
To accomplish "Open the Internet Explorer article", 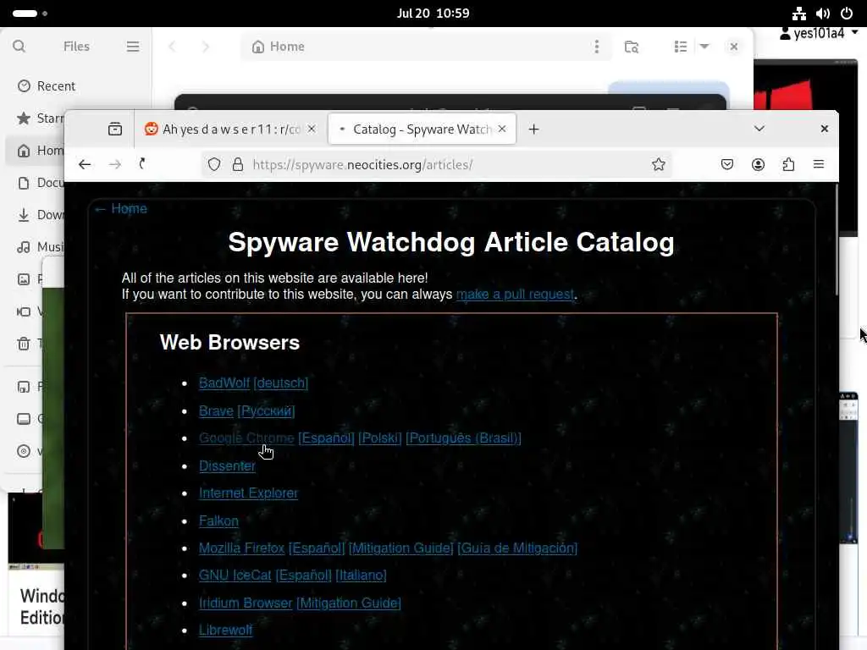I will tap(248, 493).
